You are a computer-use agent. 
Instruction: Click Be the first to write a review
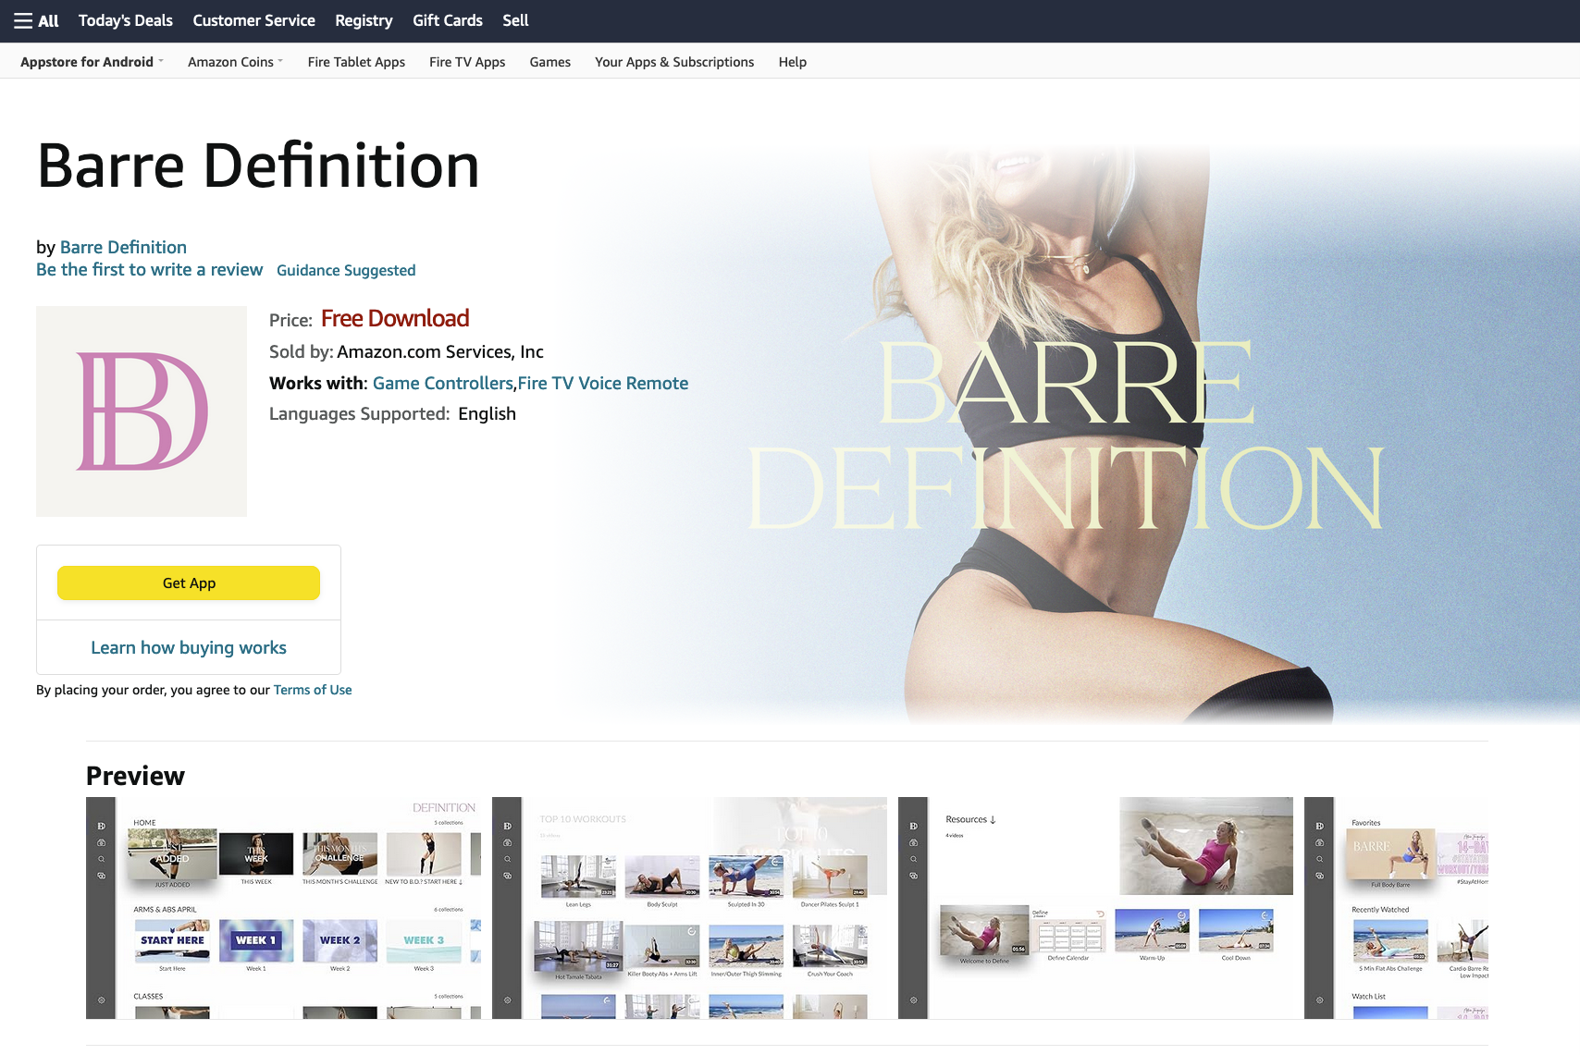(150, 270)
